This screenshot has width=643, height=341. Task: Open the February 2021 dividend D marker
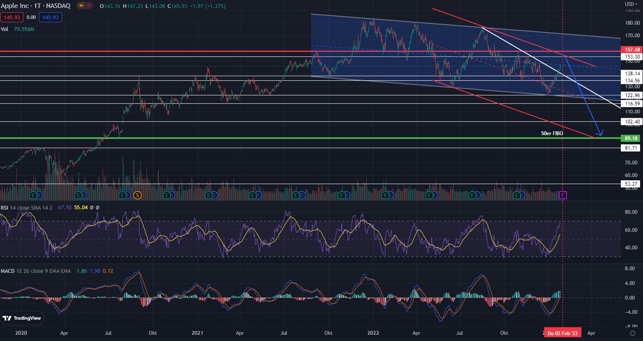click(x=215, y=195)
